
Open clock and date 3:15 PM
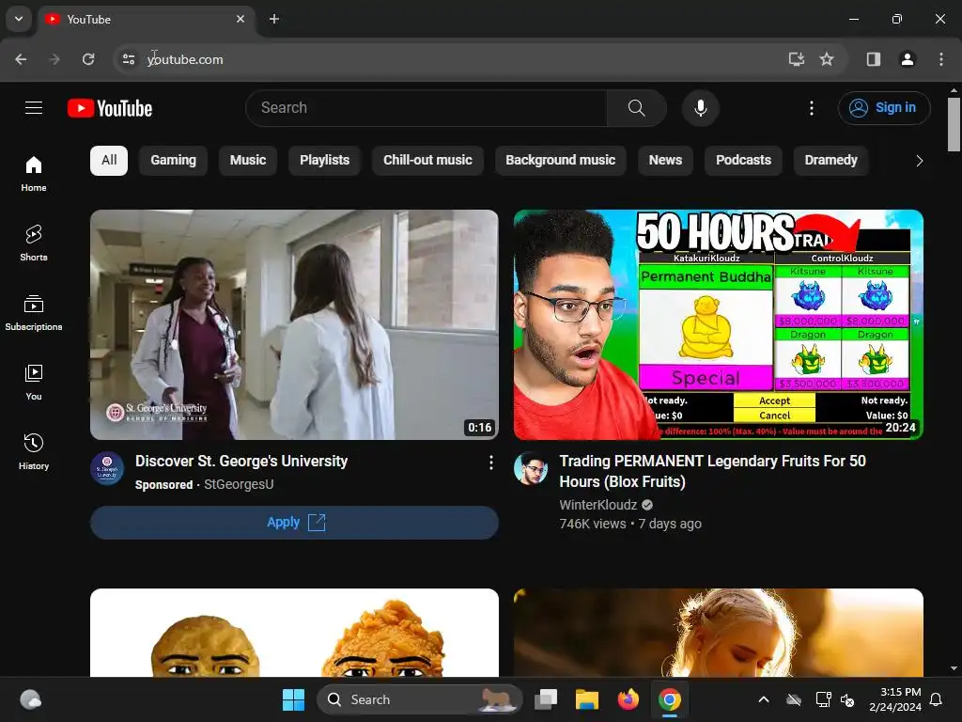[x=894, y=699]
